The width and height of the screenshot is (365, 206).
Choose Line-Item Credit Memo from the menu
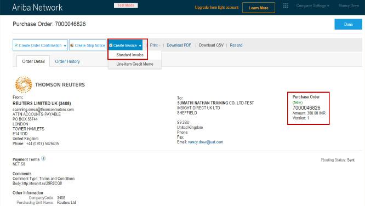click(x=135, y=64)
